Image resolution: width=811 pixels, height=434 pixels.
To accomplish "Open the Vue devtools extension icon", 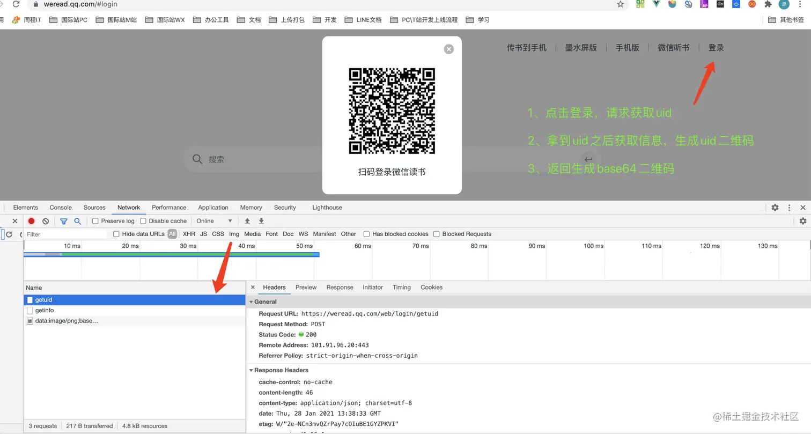I will tap(656, 4).
